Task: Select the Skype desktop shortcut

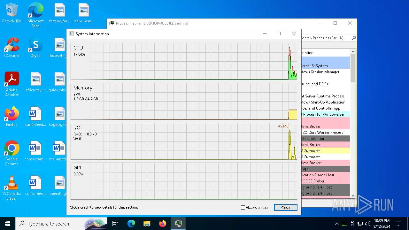Action: 35,48
